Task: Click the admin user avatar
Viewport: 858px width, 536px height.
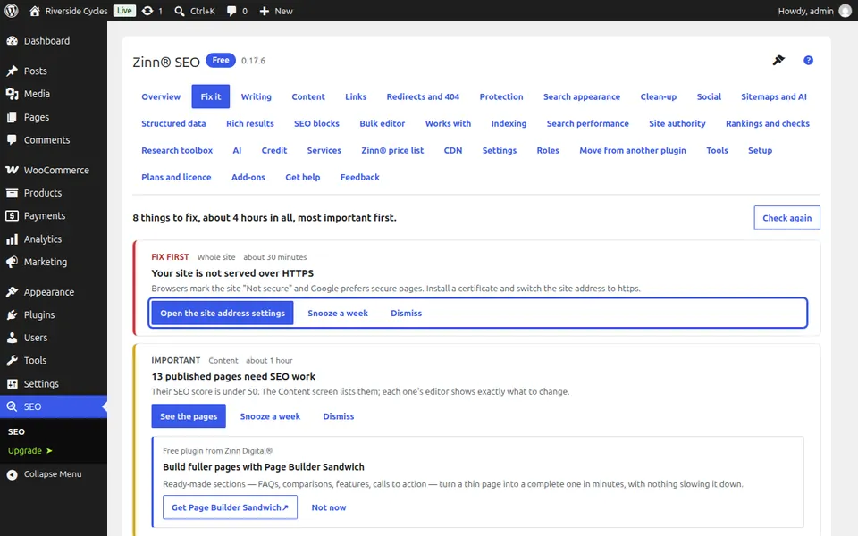Action: coord(845,11)
